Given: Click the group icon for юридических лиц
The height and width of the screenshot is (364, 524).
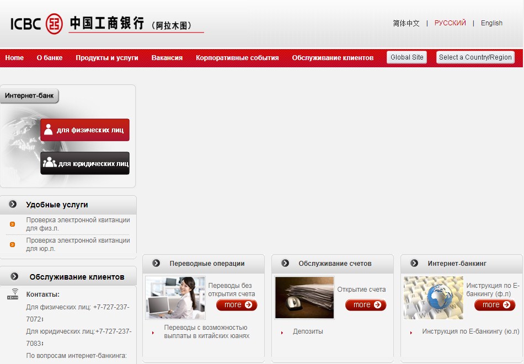Looking at the screenshot, I should pos(50,163).
